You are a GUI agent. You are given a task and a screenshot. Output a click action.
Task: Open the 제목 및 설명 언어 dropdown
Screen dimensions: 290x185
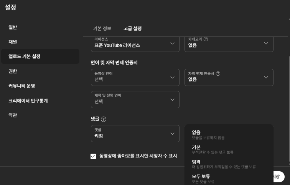click(135, 99)
